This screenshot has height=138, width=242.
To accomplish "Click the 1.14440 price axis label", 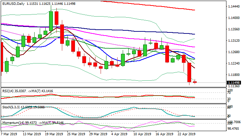I will [x=233, y=7].
